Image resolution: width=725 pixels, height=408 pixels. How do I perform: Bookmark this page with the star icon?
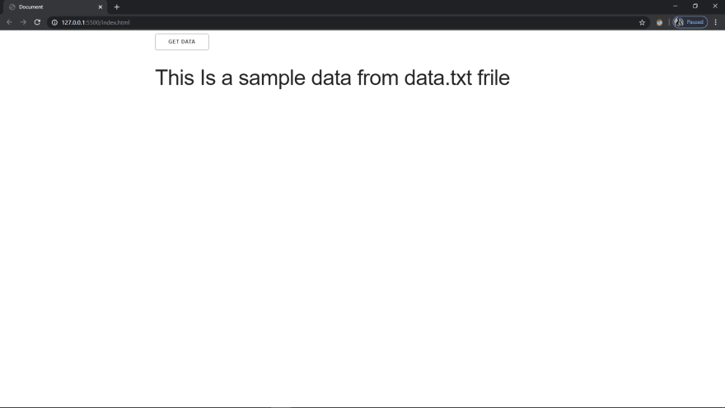[x=642, y=22]
